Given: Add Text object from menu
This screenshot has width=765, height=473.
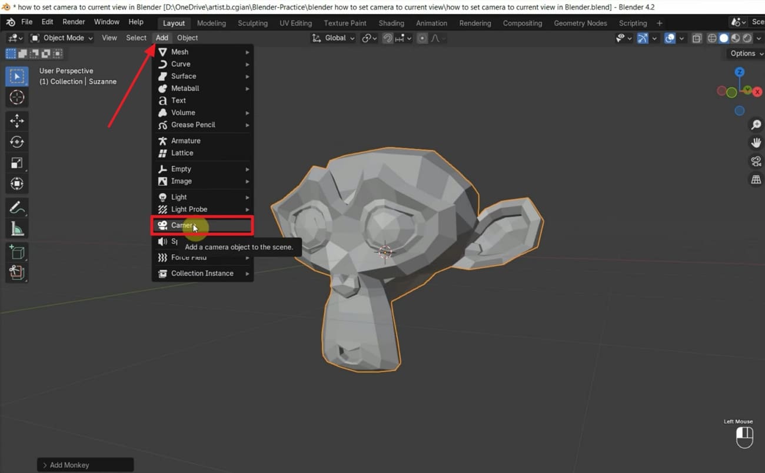Looking at the screenshot, I should [204, 101].
